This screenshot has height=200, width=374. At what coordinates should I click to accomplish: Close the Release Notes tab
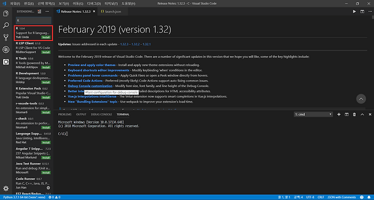click(x=94, y=11)
